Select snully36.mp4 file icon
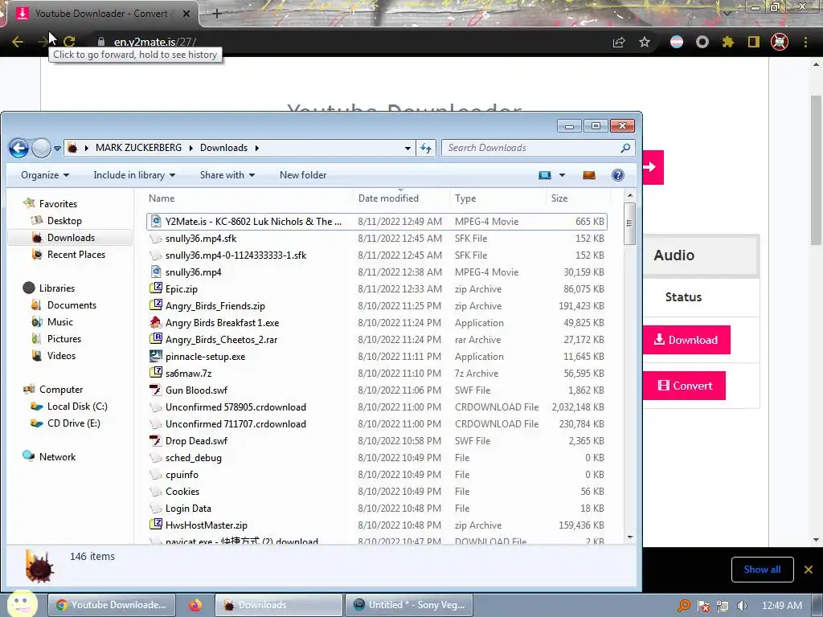823x617 pixels. 156,272
